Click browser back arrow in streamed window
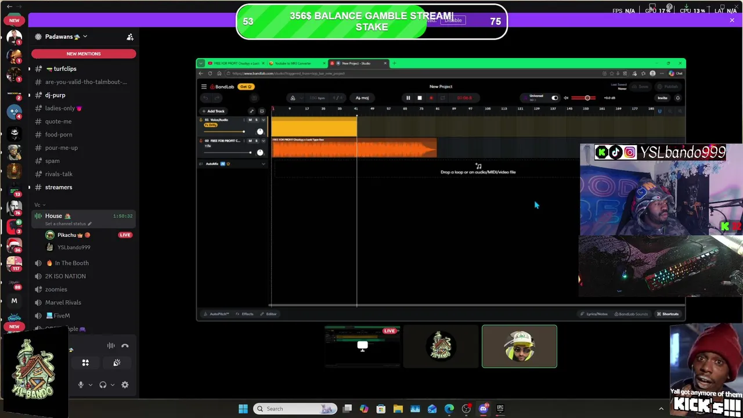The height and width of the screenshot is (418, 743). point(201,74)
